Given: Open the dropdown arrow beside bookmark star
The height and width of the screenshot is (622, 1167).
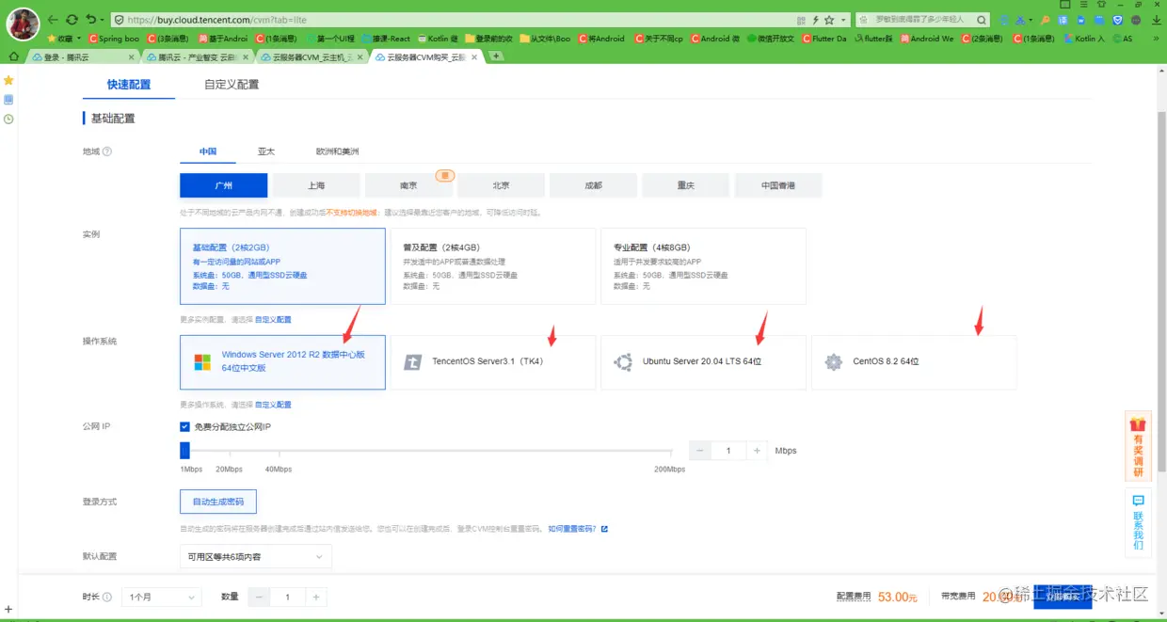Looking at the screenshot, I should [841, 20].
